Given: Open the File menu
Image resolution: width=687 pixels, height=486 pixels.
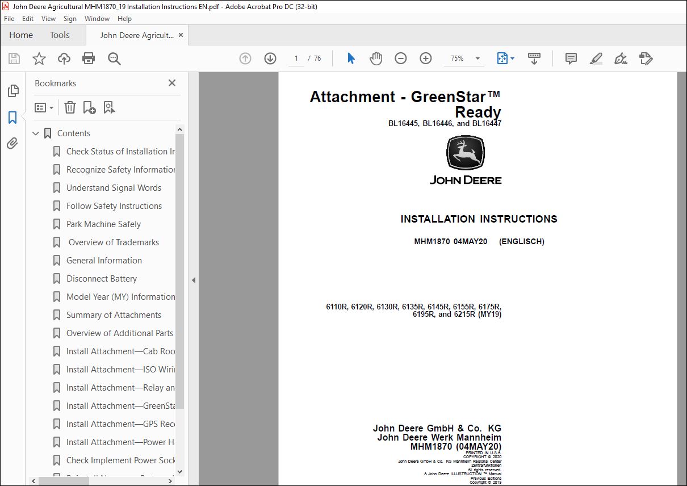Looking at the screenshot, I should [x=9, y=19].
